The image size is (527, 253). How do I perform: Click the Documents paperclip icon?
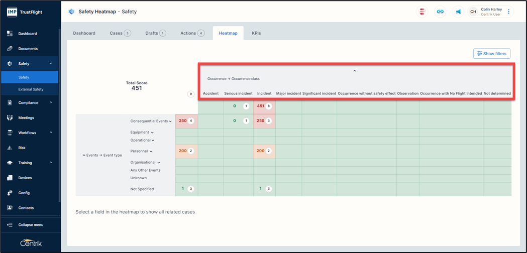(10, 49)
